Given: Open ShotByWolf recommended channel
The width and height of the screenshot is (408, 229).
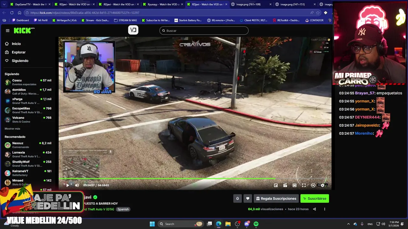Looking at the screenshot, I should [x=28, y=163].
